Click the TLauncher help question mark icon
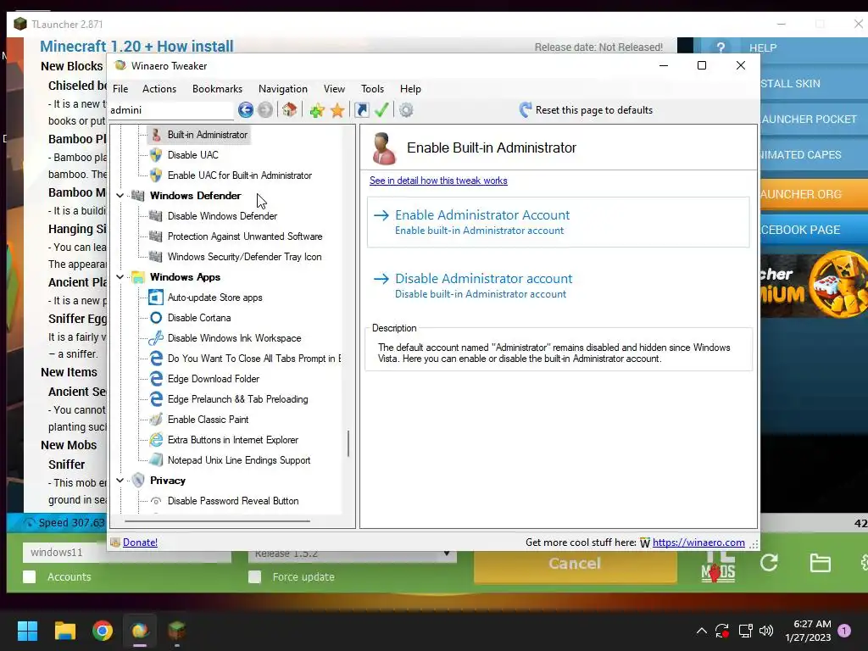Viewport: 868px width, 651px height. tap(721, 47)
